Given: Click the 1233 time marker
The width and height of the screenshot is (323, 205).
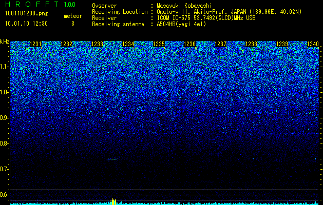Looking at the screenshot, I should tap(97, 44).
